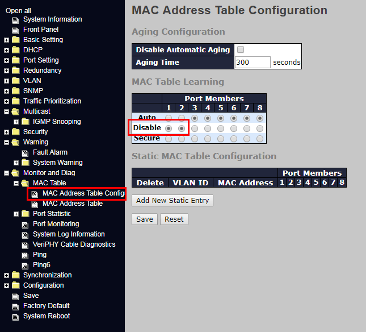The height and width of the screenshot is (332, 366).
Task: Click the Port Setting folder icon
Action: pyautogui.click(x=16, y=60)
